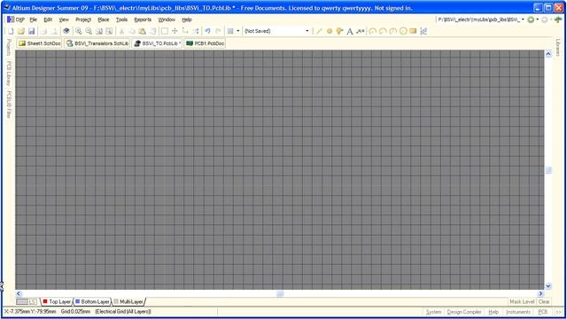
Task: Open the back navigation history dropdown
Action: point(538,19)
